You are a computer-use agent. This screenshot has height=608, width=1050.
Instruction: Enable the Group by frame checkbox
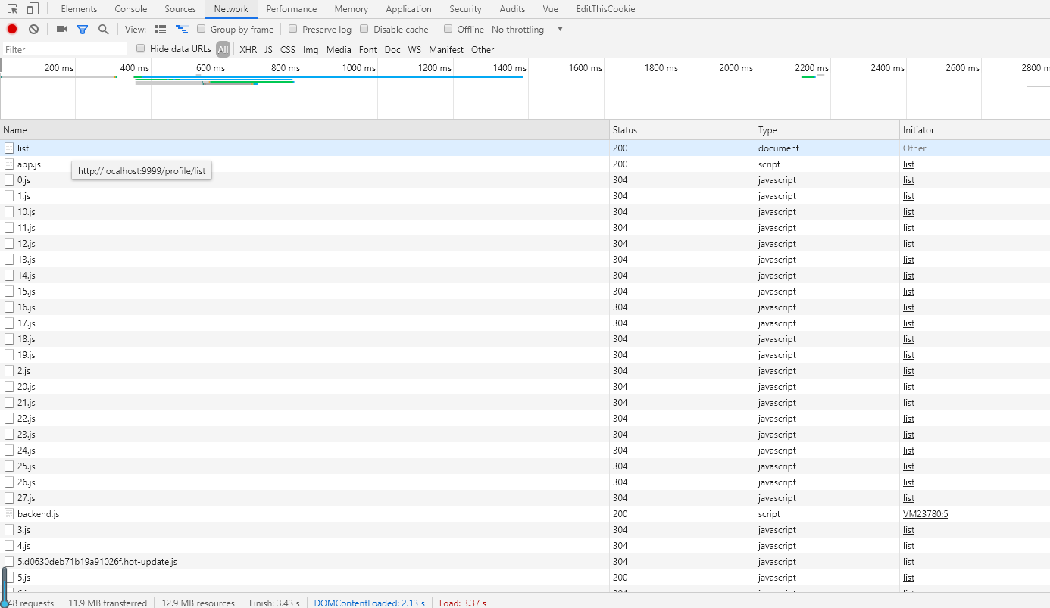tap(202, 29)
